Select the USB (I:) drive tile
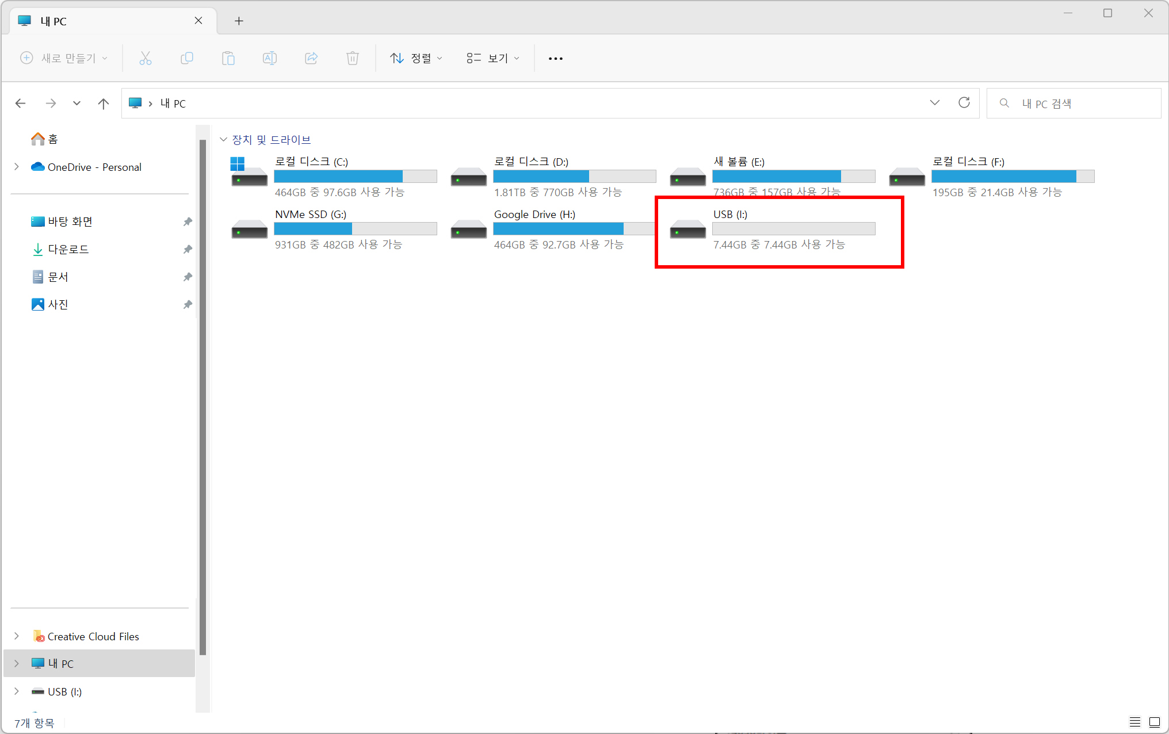 [771, 229]
